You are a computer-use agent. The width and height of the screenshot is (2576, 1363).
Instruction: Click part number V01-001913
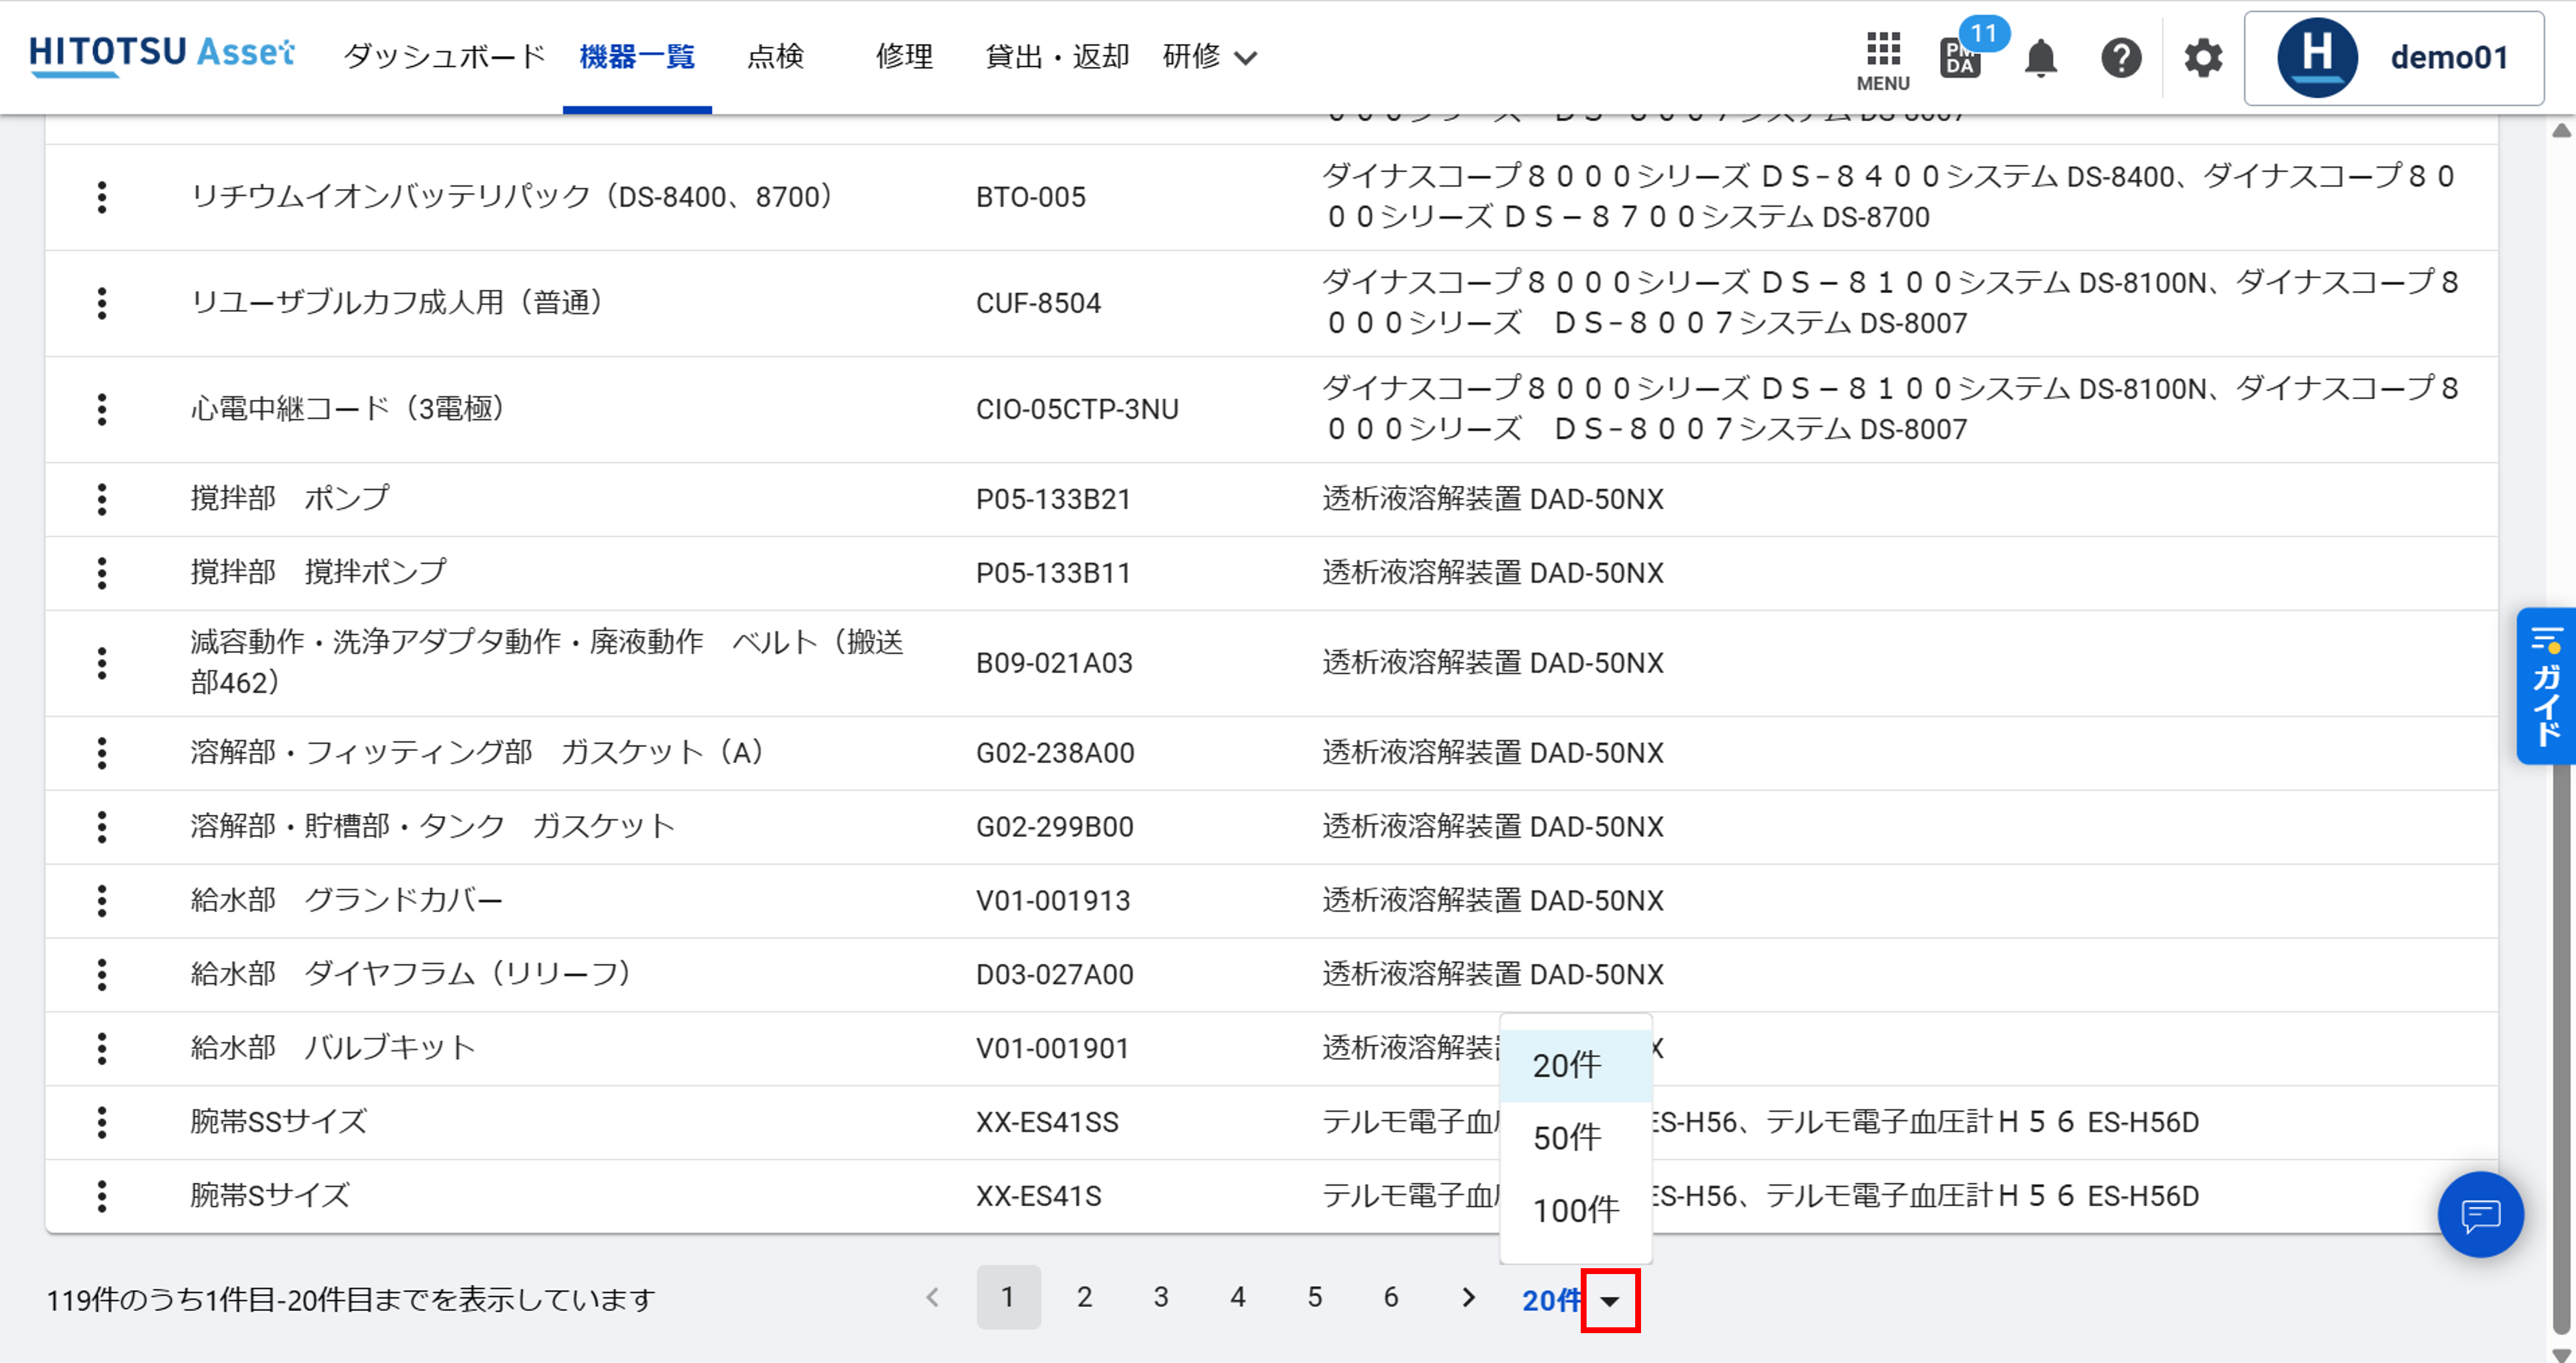coord(1053,900)
